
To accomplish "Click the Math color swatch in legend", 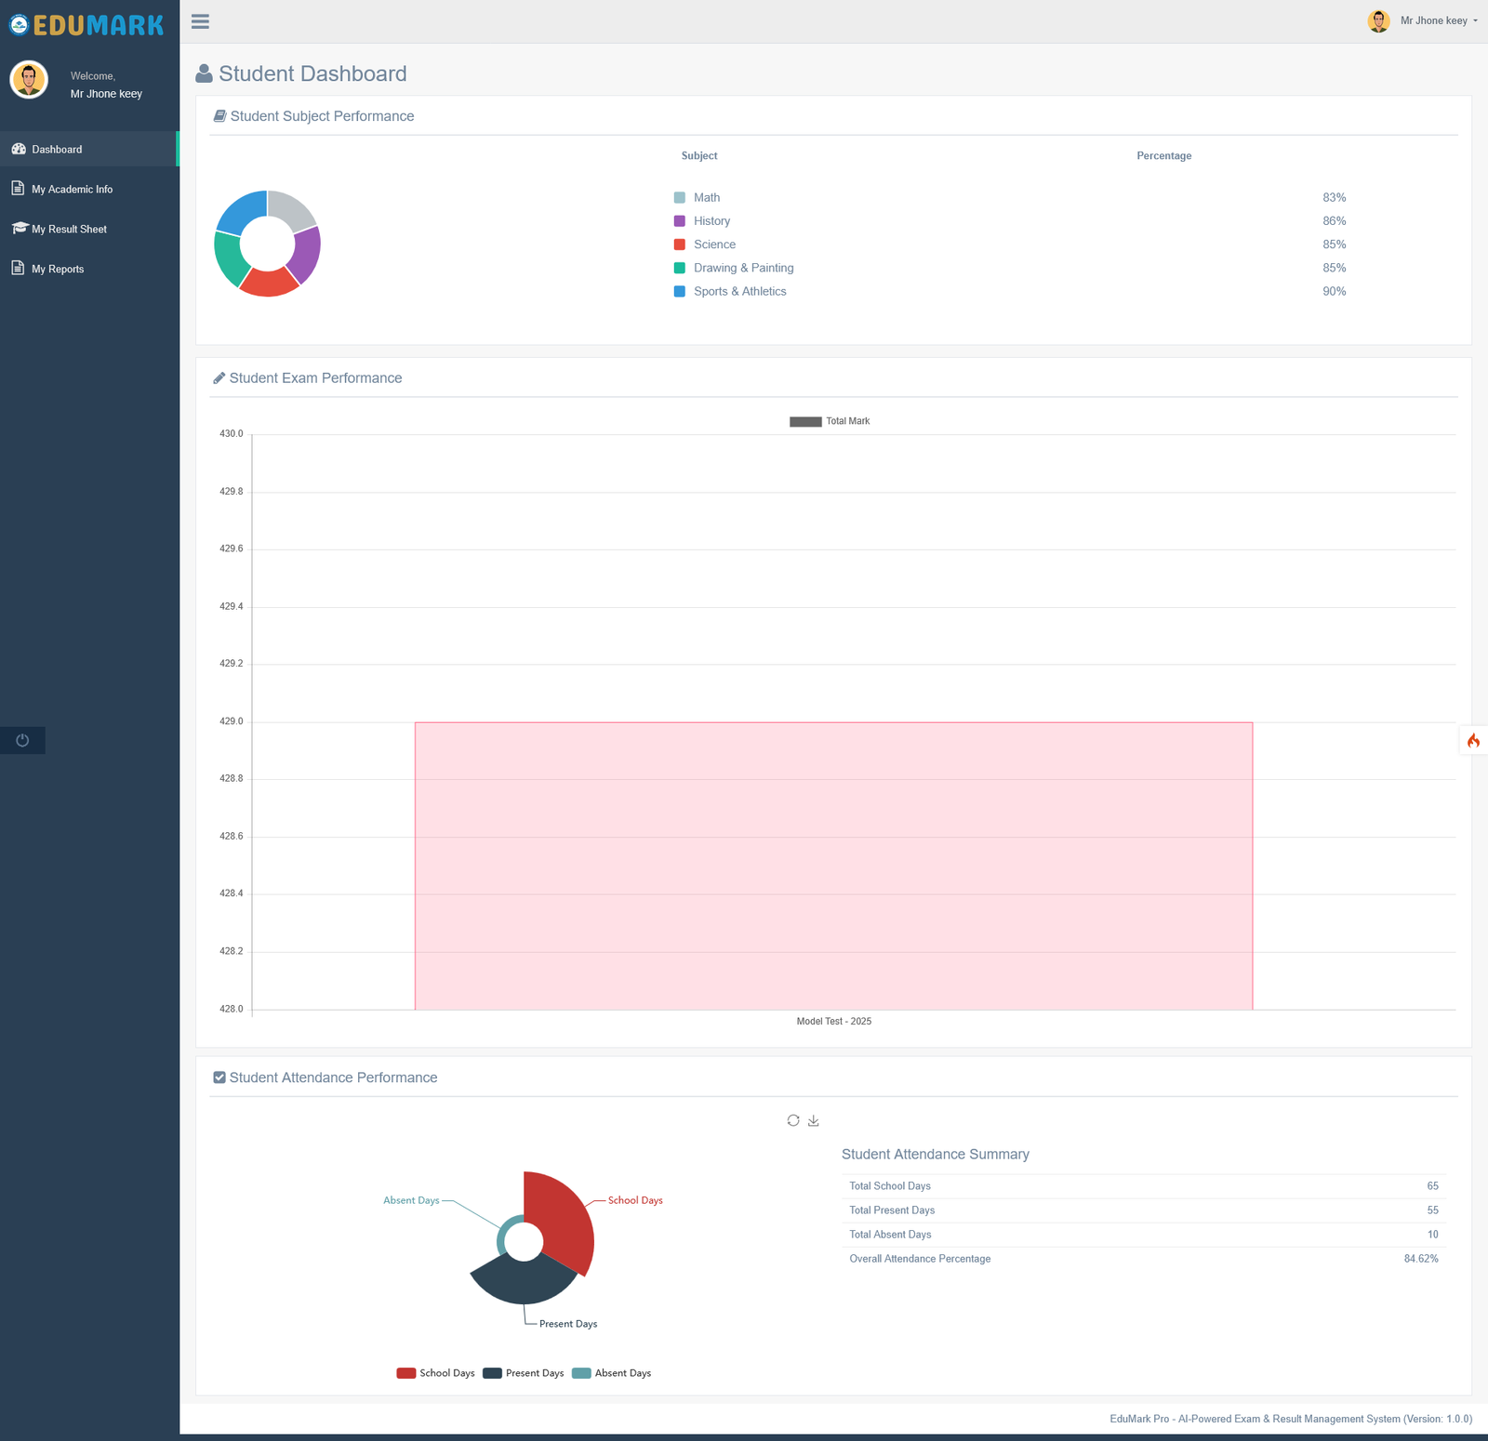I will point(680,197).
